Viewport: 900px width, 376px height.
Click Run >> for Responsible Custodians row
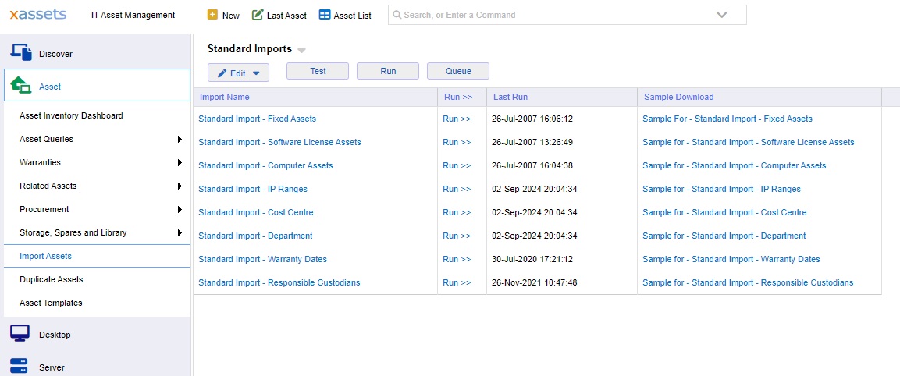[457, 282]
